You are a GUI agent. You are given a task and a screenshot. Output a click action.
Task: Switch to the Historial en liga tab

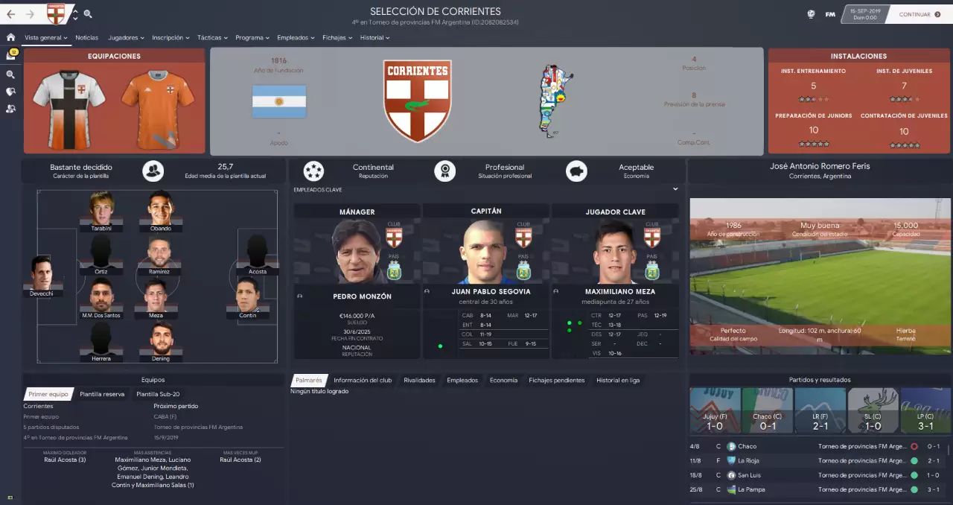617,380
